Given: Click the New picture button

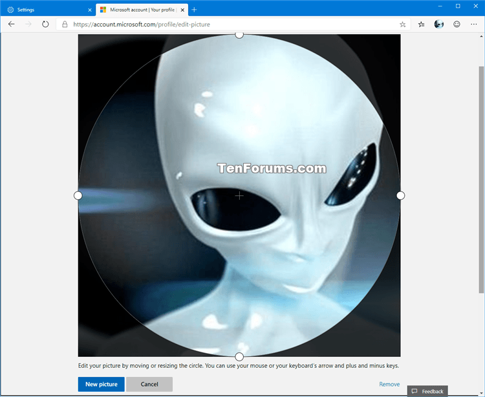Looking at the screenshot, I should (x=101, y=384).
